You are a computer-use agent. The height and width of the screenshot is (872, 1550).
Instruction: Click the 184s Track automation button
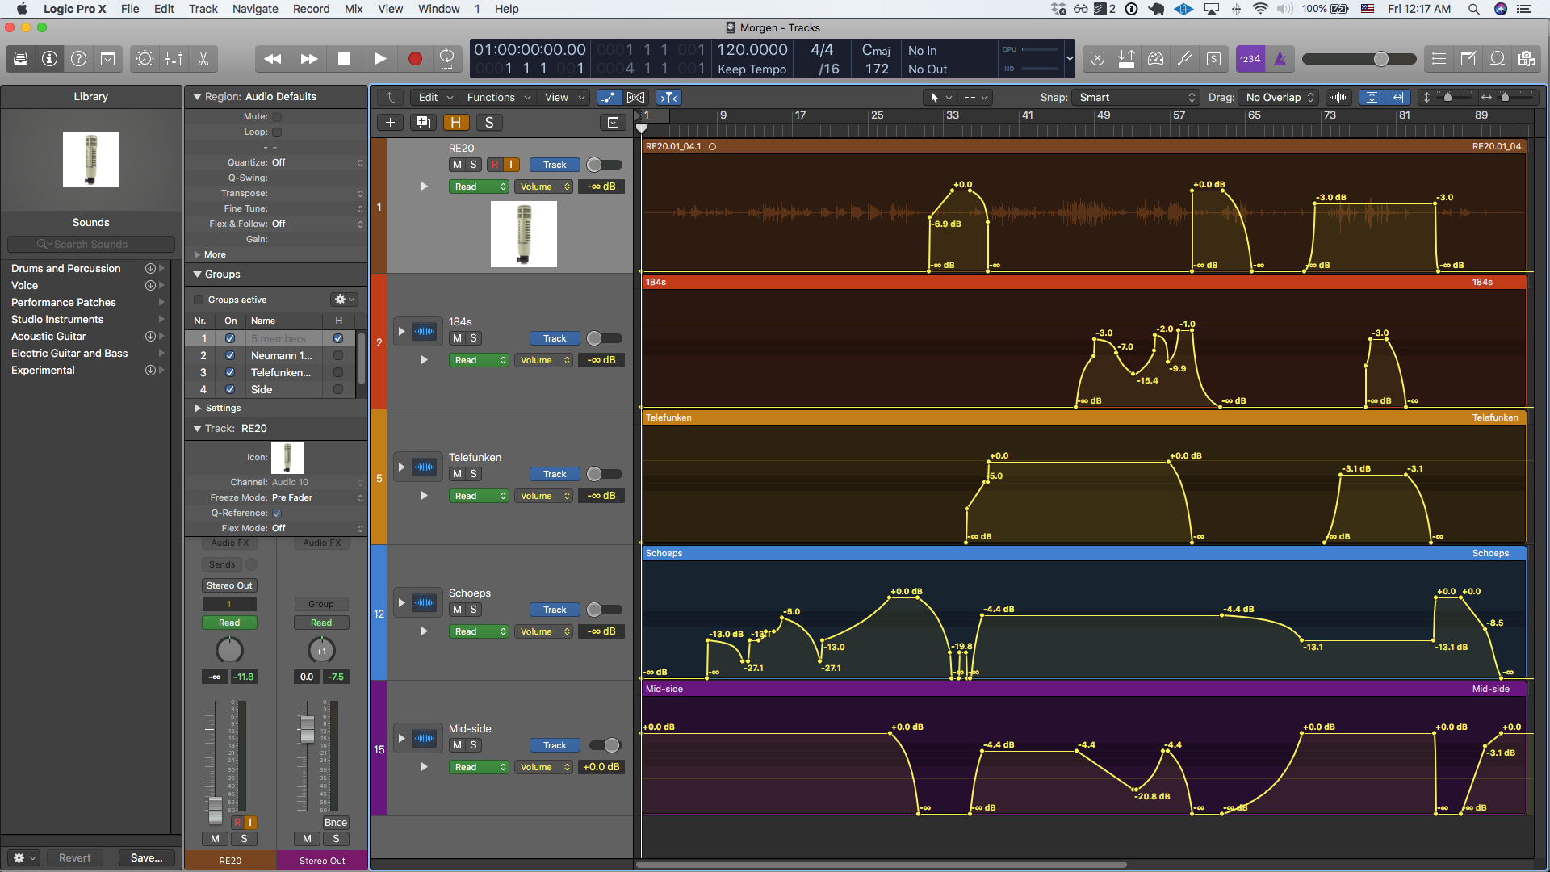tap(555, 338)
